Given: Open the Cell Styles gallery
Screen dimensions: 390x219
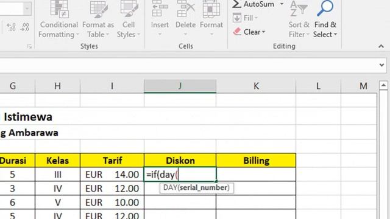Looking at the screenshot, I should [x=129, y=20].
